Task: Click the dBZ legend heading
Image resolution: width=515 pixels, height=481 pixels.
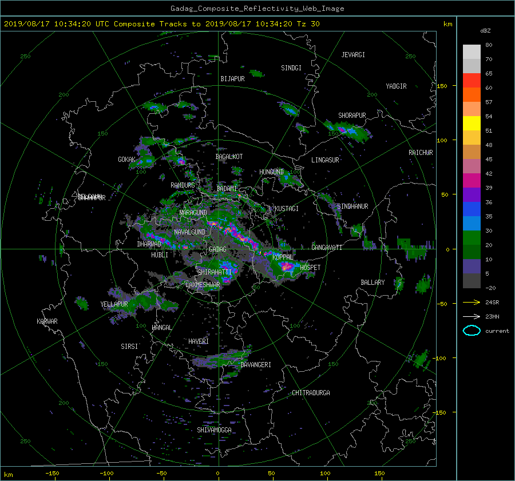Action: [x=485, y=31]
